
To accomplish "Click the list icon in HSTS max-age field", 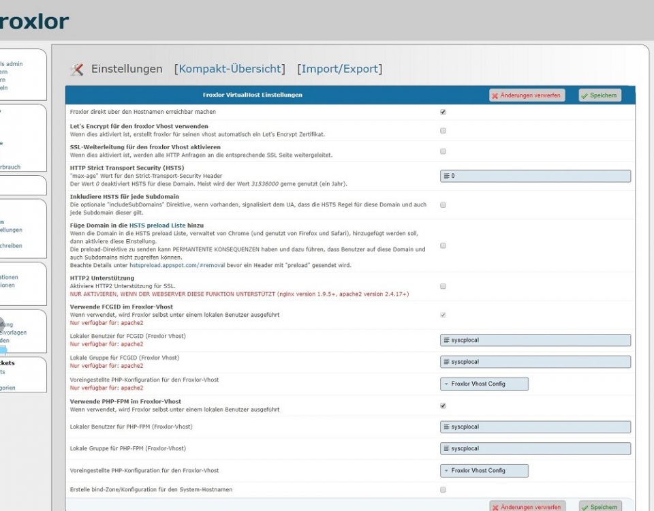I will [446, 176].
